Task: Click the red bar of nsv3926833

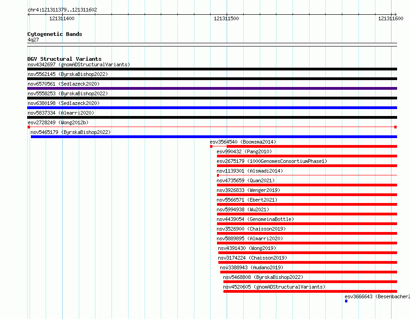Action: (x=307, y=195)
